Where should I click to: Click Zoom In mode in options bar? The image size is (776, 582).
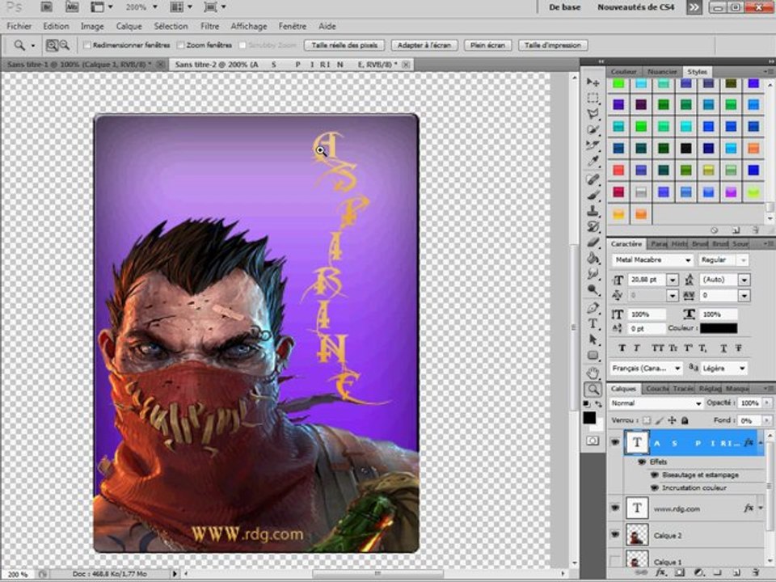click(x=52, y=45)
